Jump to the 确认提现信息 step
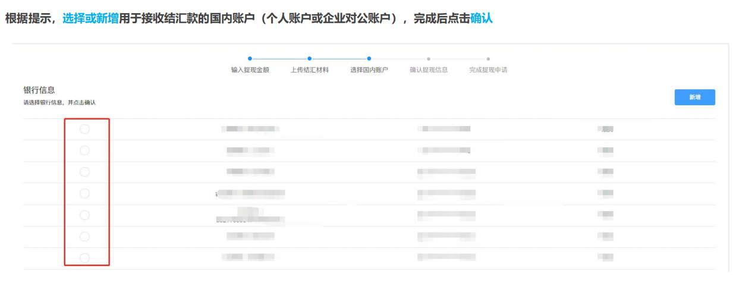 pyautogui.click(x=429, y=70)
